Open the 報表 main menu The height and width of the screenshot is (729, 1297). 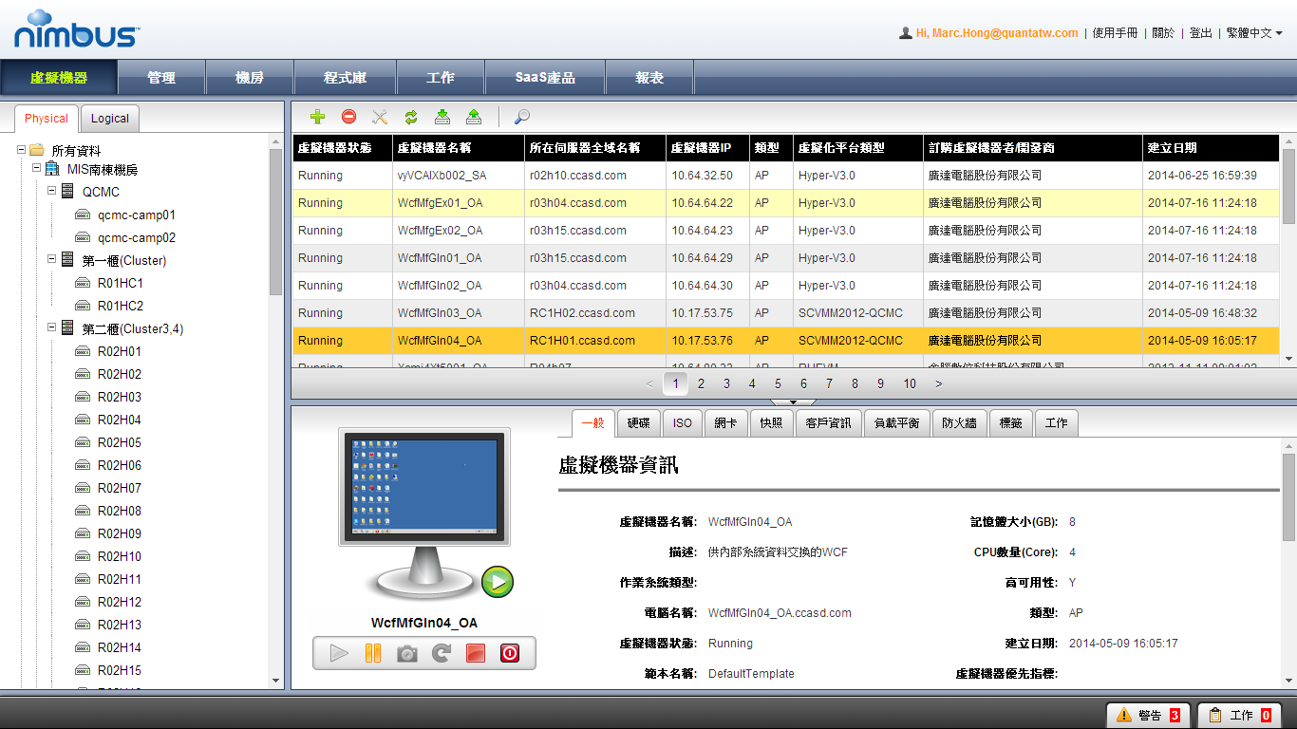649,78
